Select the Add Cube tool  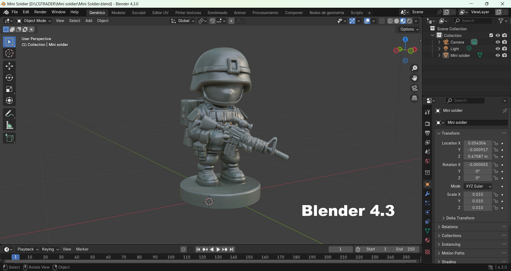point(9,138)
